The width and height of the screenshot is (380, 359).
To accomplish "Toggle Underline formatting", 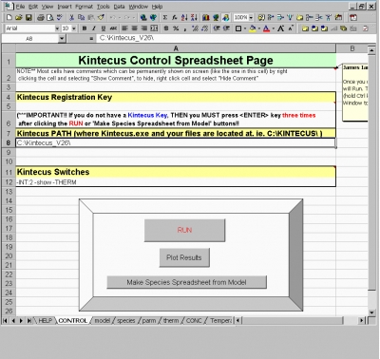I will pyautogui.click(x=104, y=28).
